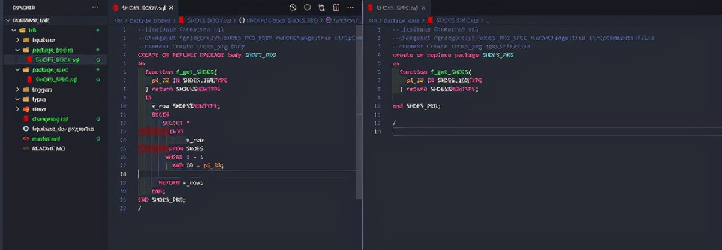The image size is (722, 250).
Task: Open changelog.sql in the file tree
Action: tap(54, 119)
